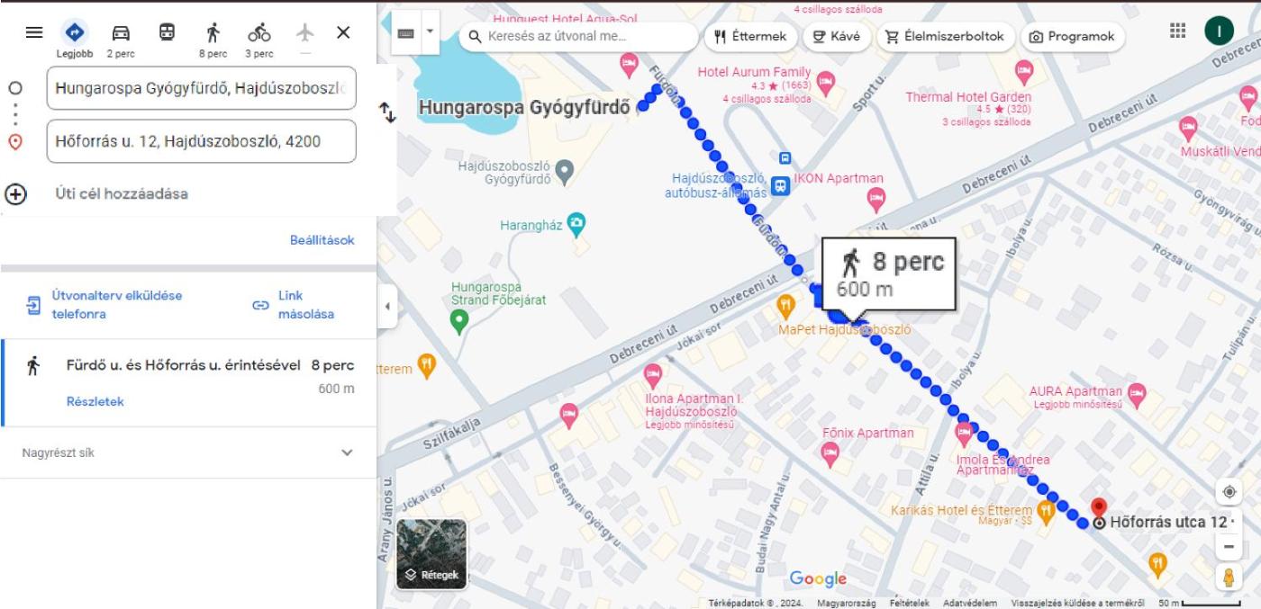Viewport: 1261px width, 609px height.
Task: Select walking mode showing 8 perc
Action: [x=213, y=33]
